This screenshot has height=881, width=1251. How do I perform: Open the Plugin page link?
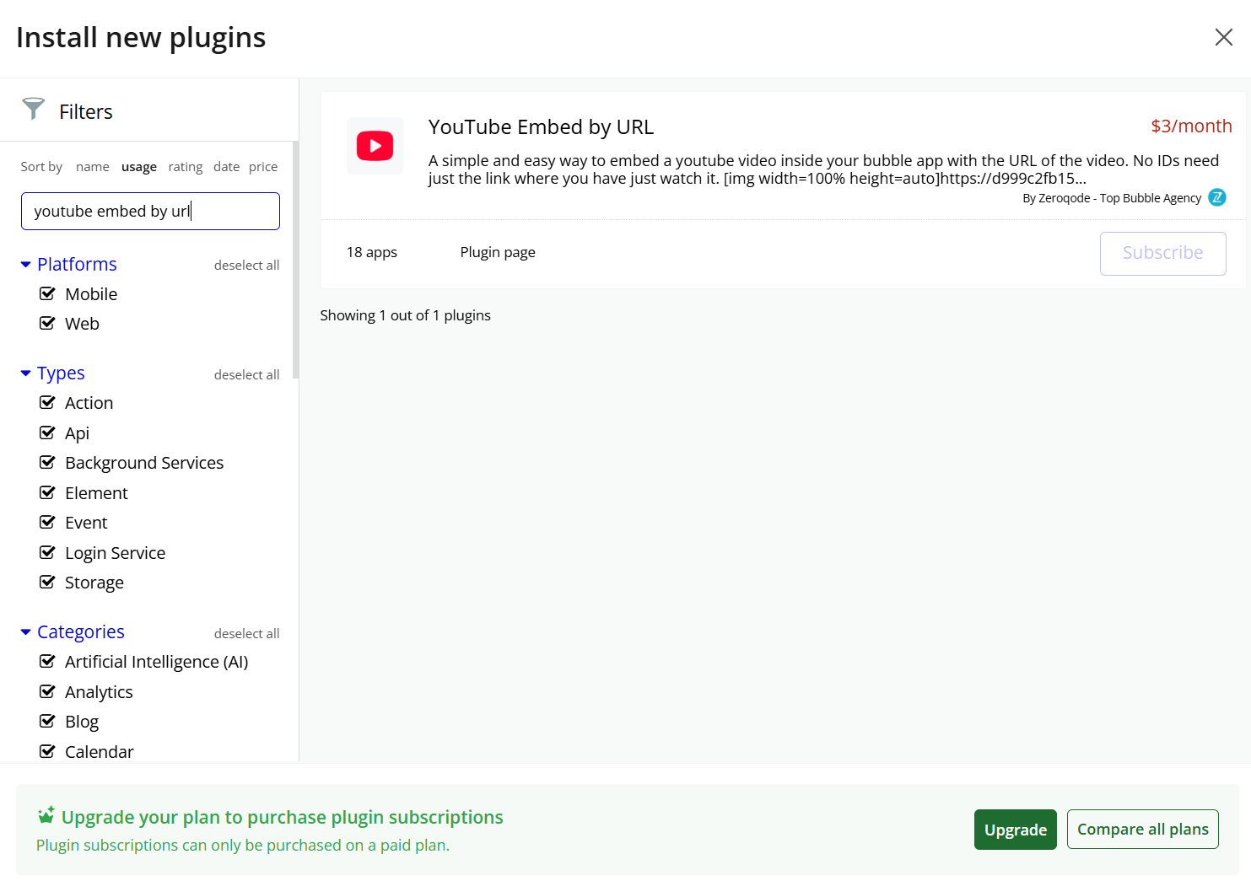tap(498, 252)
